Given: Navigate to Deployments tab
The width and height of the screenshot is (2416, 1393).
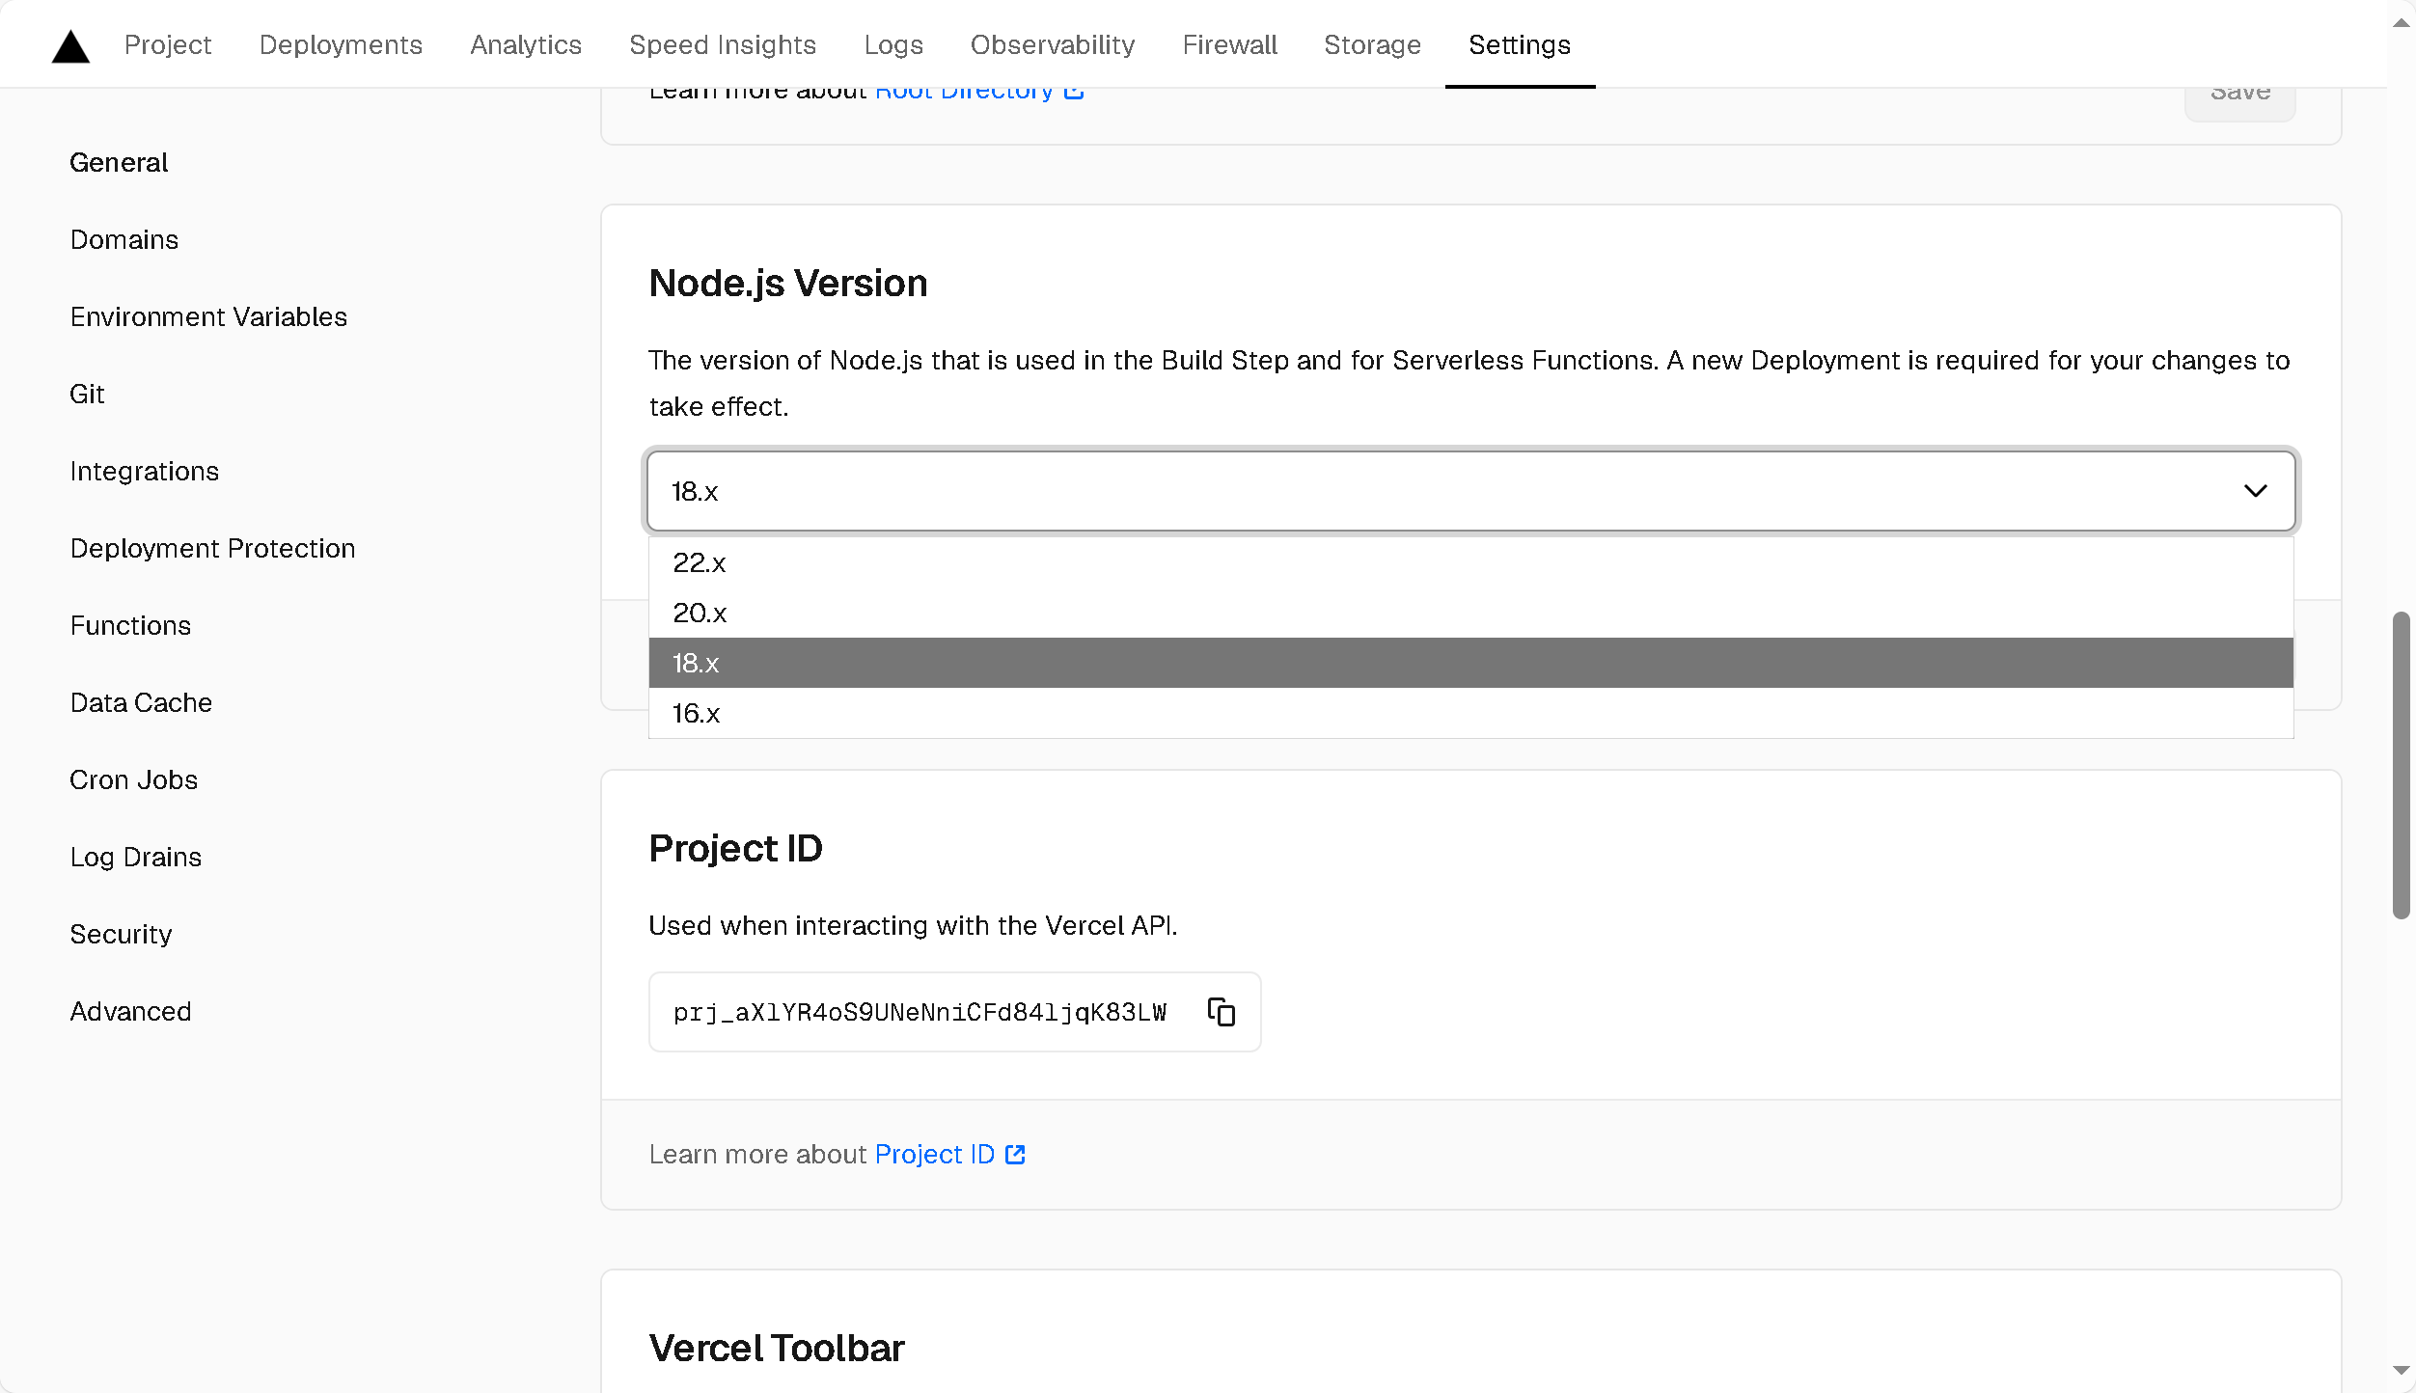Looking at the screenshot, I should tap(341, 44).
